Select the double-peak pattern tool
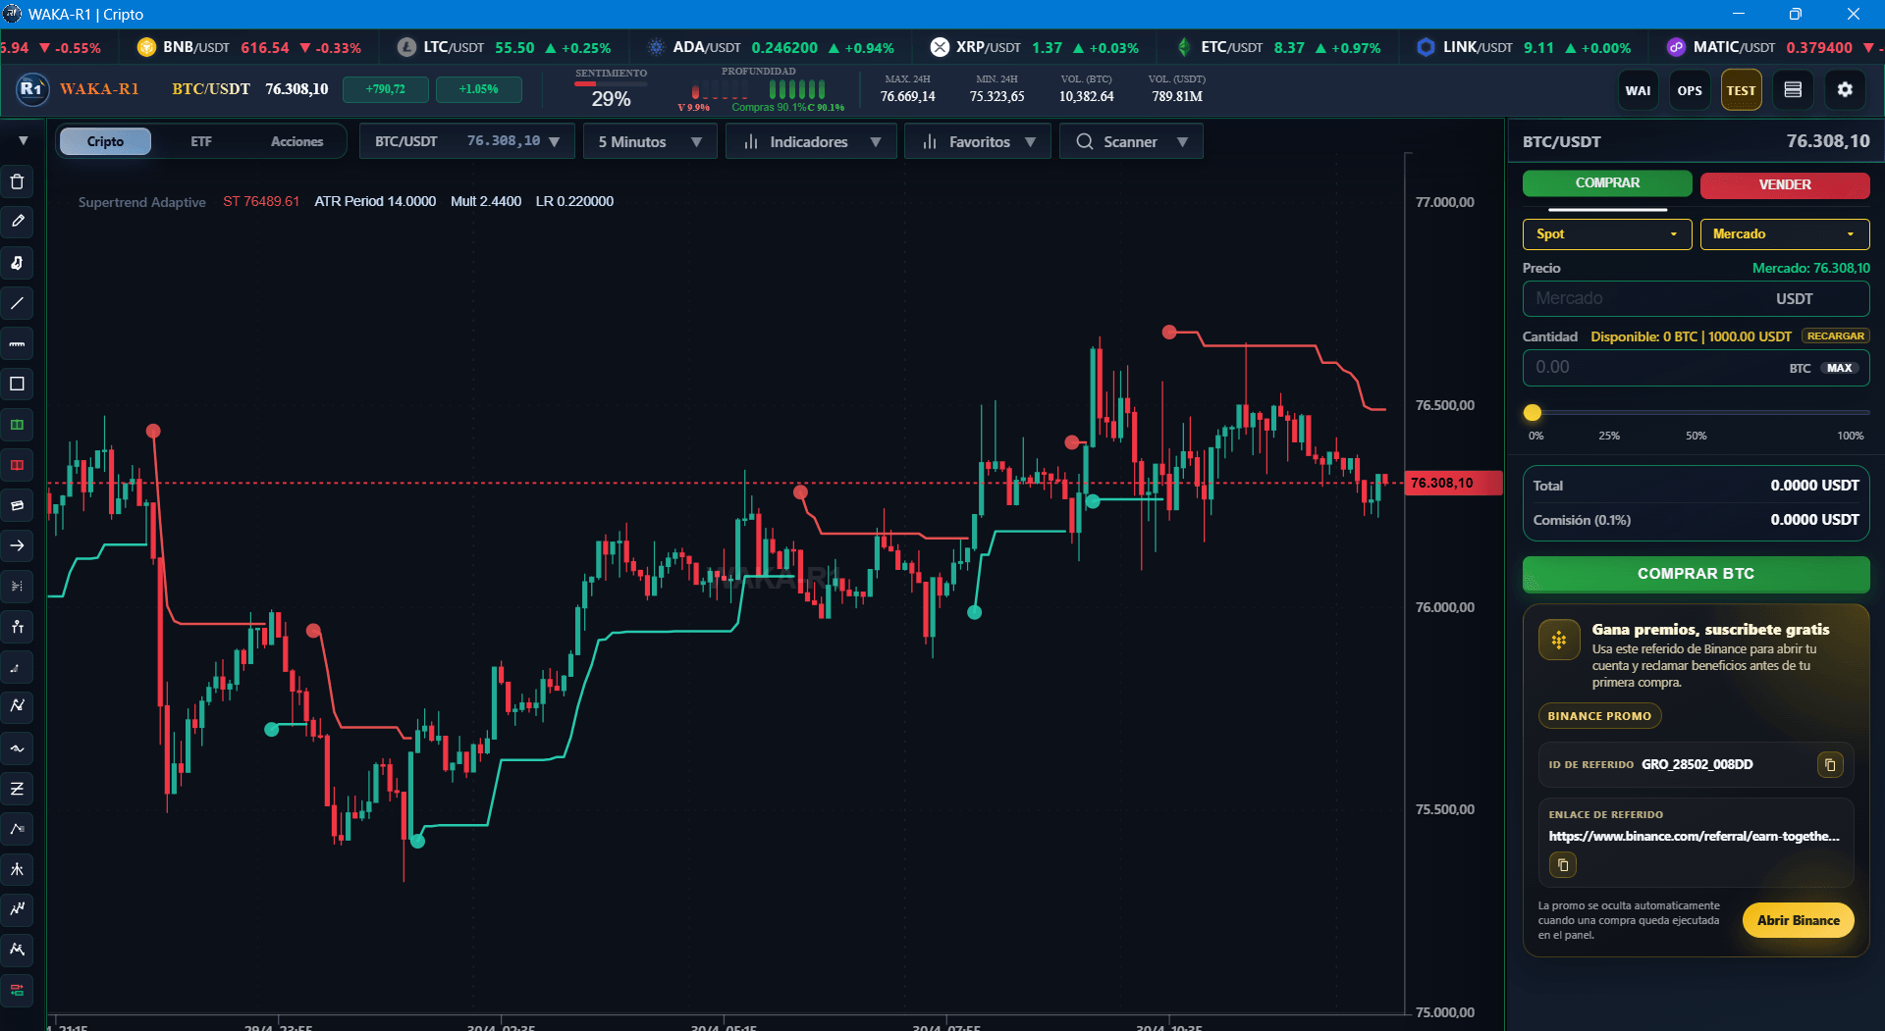The width and height of the screenshot is (1885, 1031). [x=17, y=950]
